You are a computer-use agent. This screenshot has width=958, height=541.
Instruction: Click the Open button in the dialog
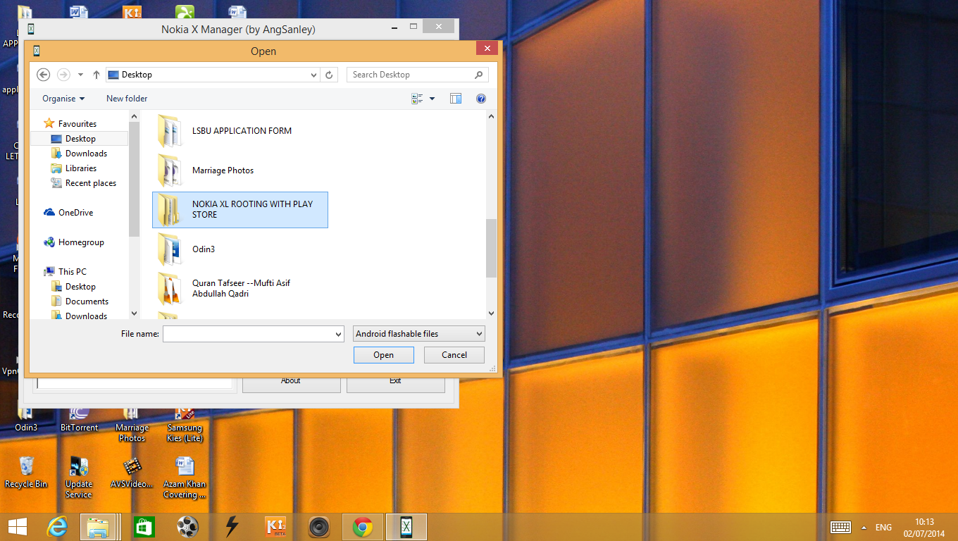point(384,355)
